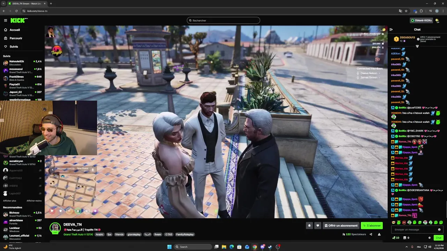This screenshot has width=447, height=251.
Task: Click Offrir un abonnement button
Action: (x=341, y=226)
